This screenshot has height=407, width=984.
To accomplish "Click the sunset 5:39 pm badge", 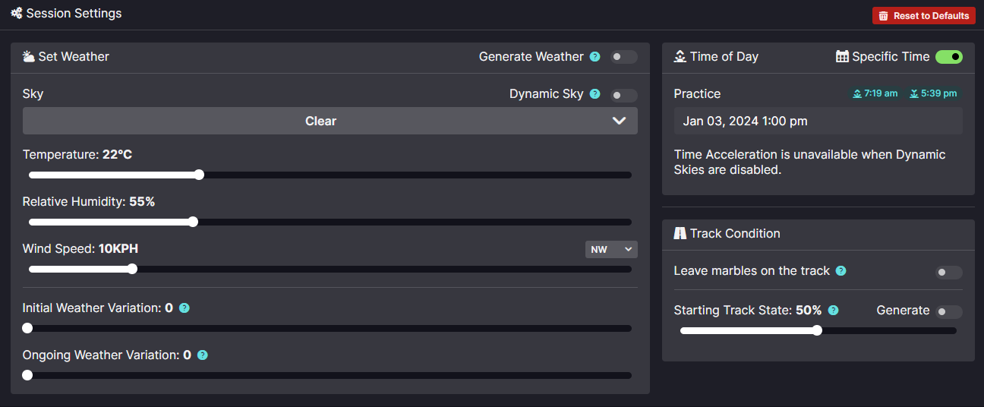I will point(933,93).
